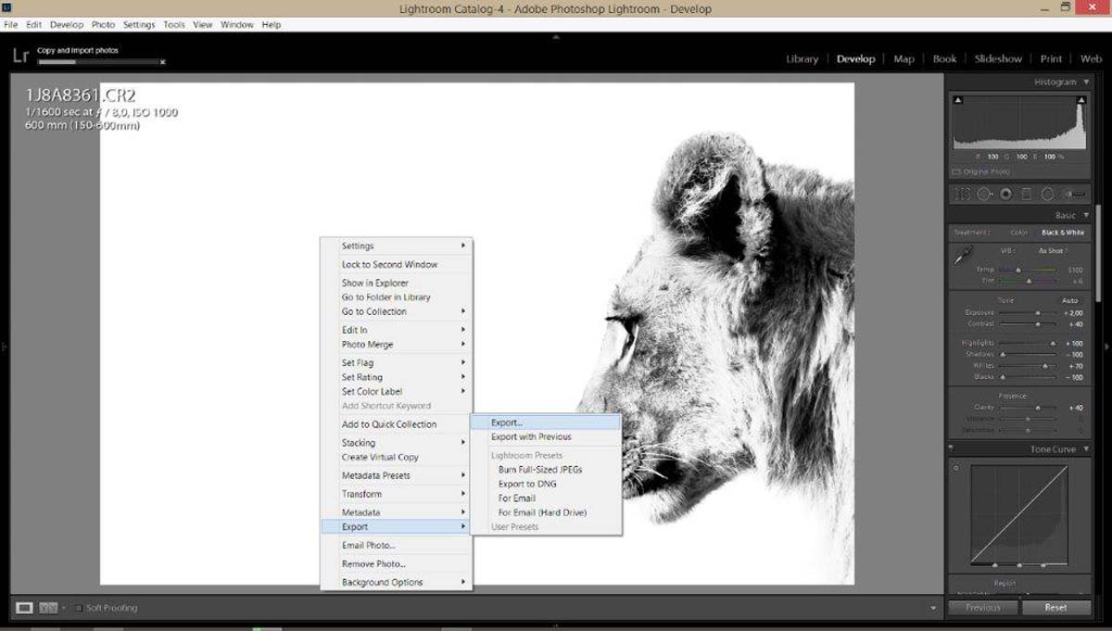
Task: Collapse the Tone Curve panel
Action: pos(1087,449)
